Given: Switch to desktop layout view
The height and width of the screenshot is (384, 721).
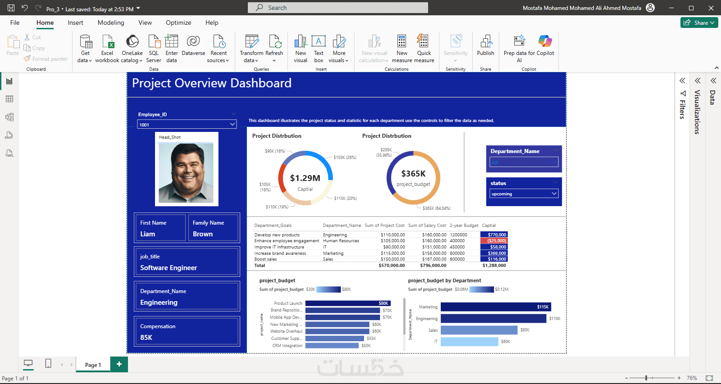Looking at the screenshot, I should click(28, 364).
